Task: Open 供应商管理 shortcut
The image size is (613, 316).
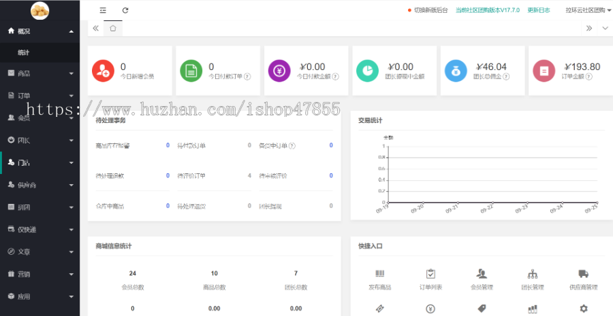Action: (x=583, y=280)
